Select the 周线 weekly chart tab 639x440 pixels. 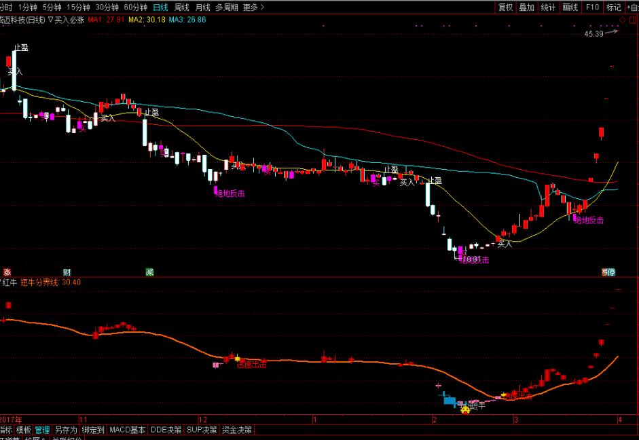[182, 7]
